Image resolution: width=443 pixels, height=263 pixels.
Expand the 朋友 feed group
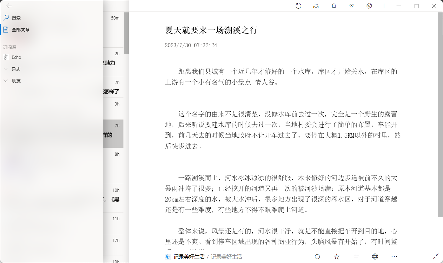pos(6,81)
